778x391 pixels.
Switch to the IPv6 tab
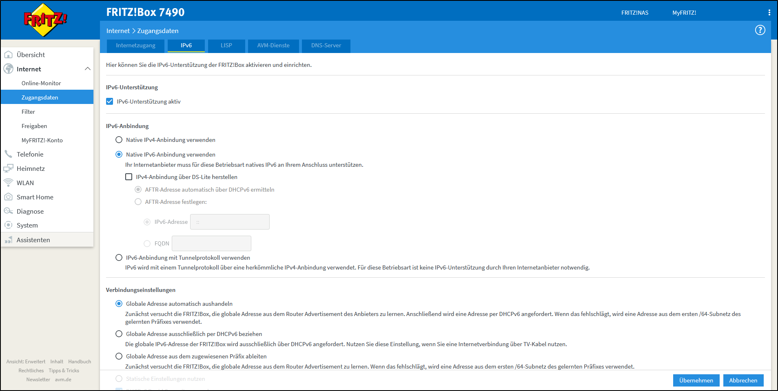pyautogui.click(x=186, y=46)
